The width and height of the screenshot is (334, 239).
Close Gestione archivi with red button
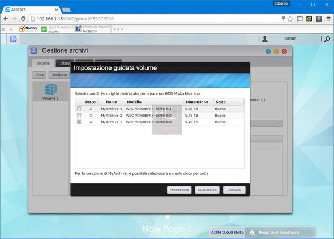click(x=284, y=52)
